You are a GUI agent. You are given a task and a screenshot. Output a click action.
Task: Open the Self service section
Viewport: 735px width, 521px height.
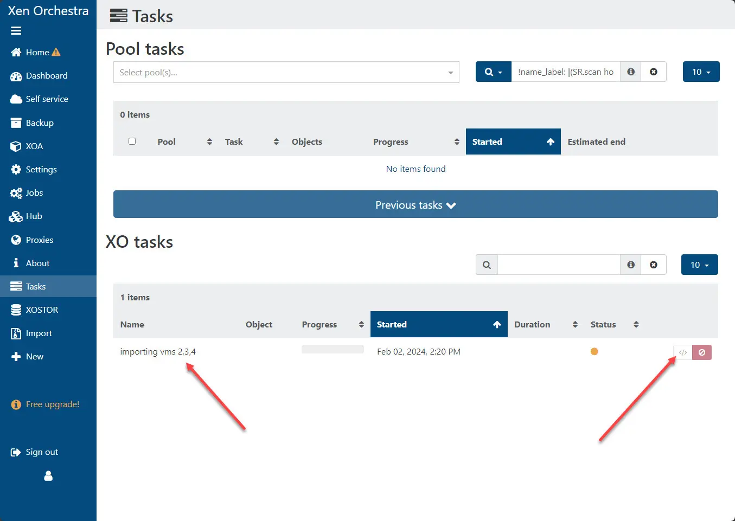(x=47, y=99)
